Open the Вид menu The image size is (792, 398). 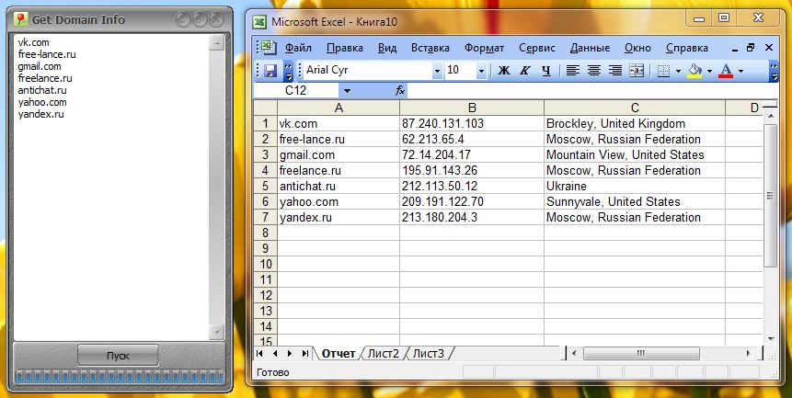[x=387, y=48]
